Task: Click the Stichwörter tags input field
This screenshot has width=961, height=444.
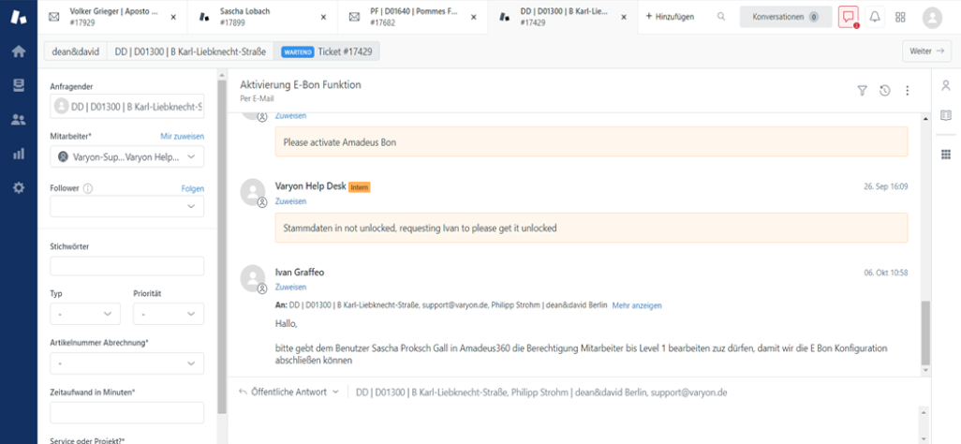Action: 126,266
